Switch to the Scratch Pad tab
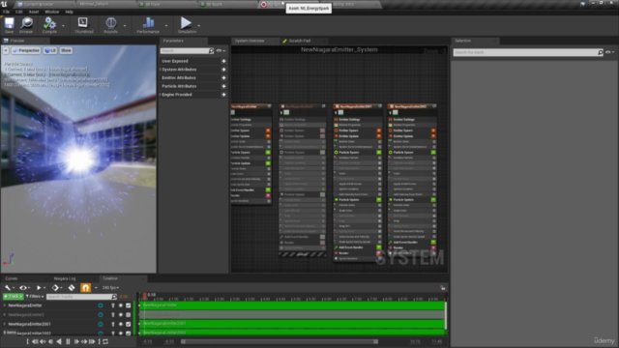 pos(299,41)
